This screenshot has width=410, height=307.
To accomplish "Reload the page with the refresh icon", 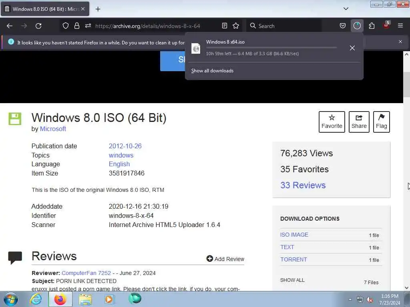I will point(38,26).
